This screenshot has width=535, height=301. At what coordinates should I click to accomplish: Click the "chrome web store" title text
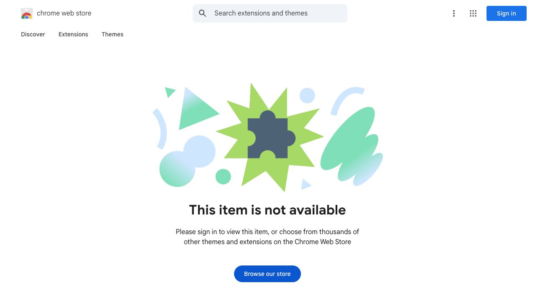(x=64, y=13)
